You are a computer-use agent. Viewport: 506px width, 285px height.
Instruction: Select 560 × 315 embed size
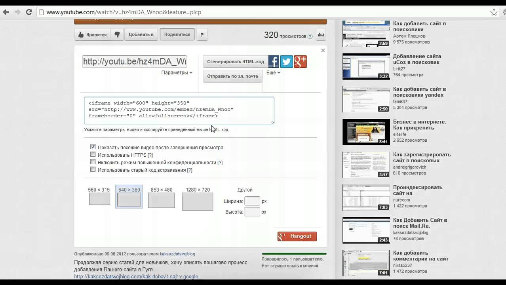click(99, 196)
